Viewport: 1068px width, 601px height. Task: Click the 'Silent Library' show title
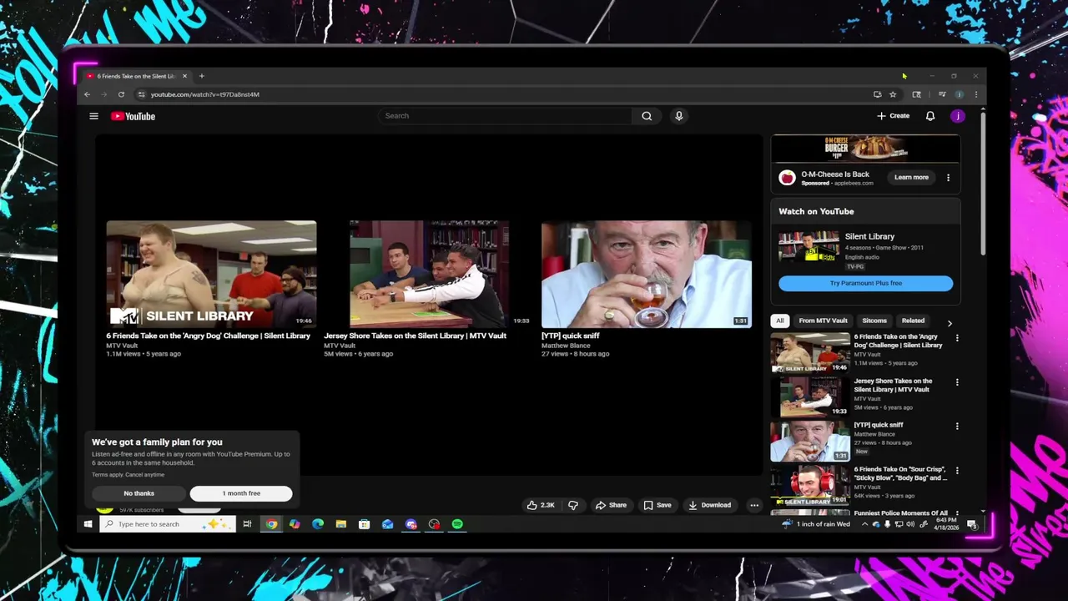[869, 236]
